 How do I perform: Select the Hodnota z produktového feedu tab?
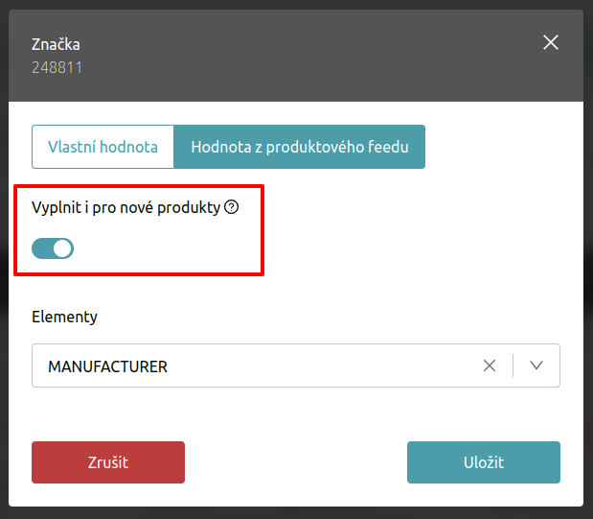[300, 147]
